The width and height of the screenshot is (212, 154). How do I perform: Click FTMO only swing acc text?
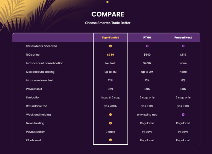(x=147, y=115)
